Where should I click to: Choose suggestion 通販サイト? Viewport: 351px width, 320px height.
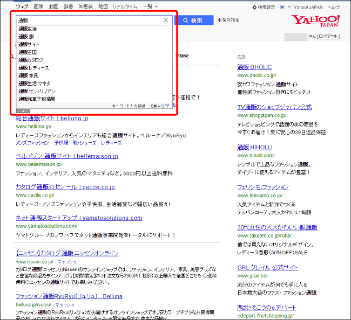(x=94, y=44)
